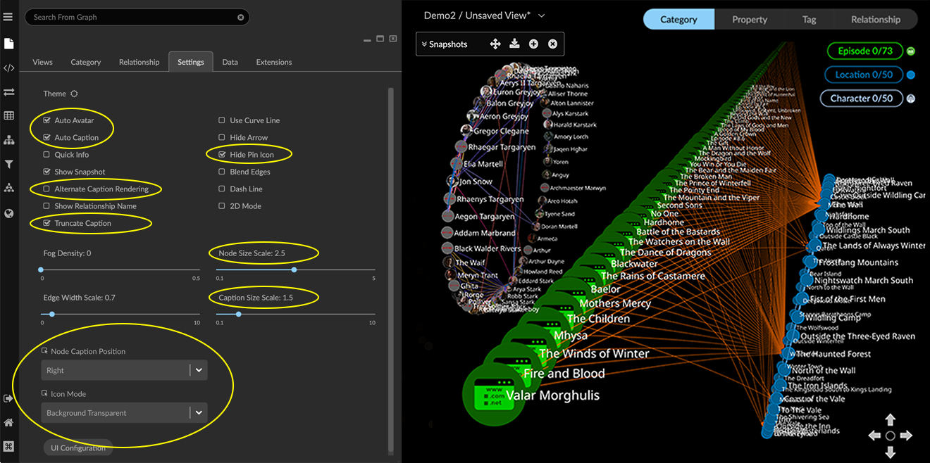Uncheck the Hide Pin Icon option
Viewport: 930px width, 463px height.
click(x=221, y=154)
